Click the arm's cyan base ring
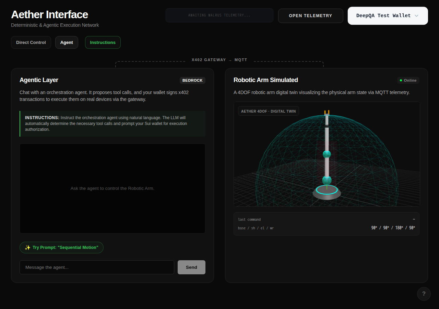The height and width of the screenshot is (309, 439). coord(327,190)
